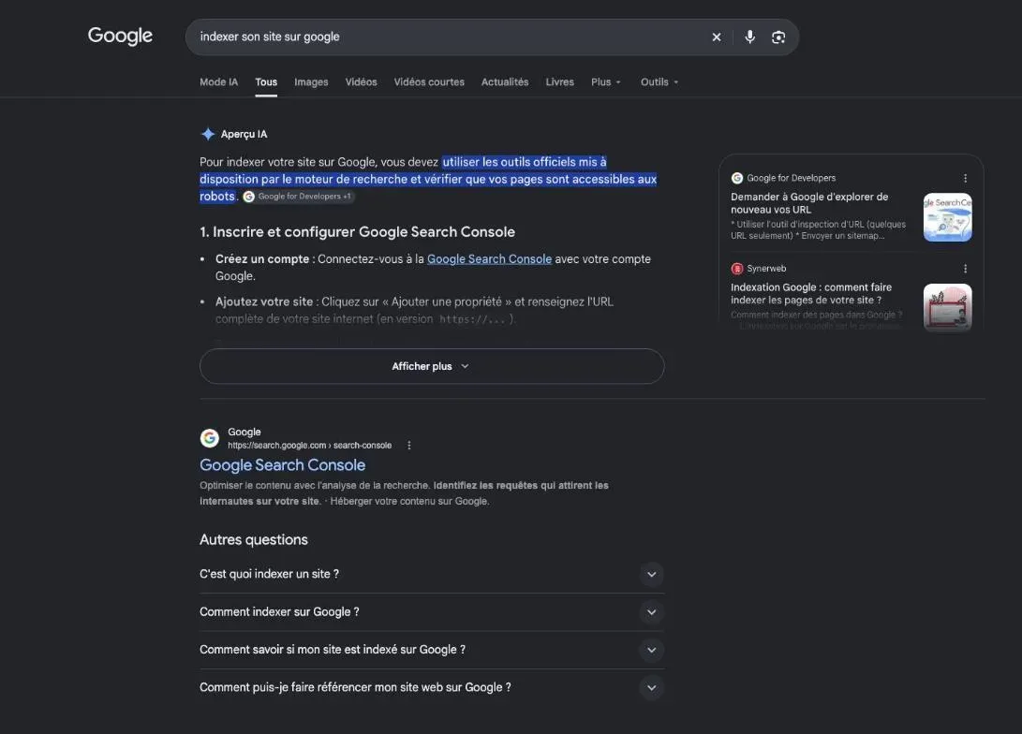The width and height of the screenshot is (1022, 734).
Task: Click the Search Console thumbnail in side card
Action: tap(947, 217)
